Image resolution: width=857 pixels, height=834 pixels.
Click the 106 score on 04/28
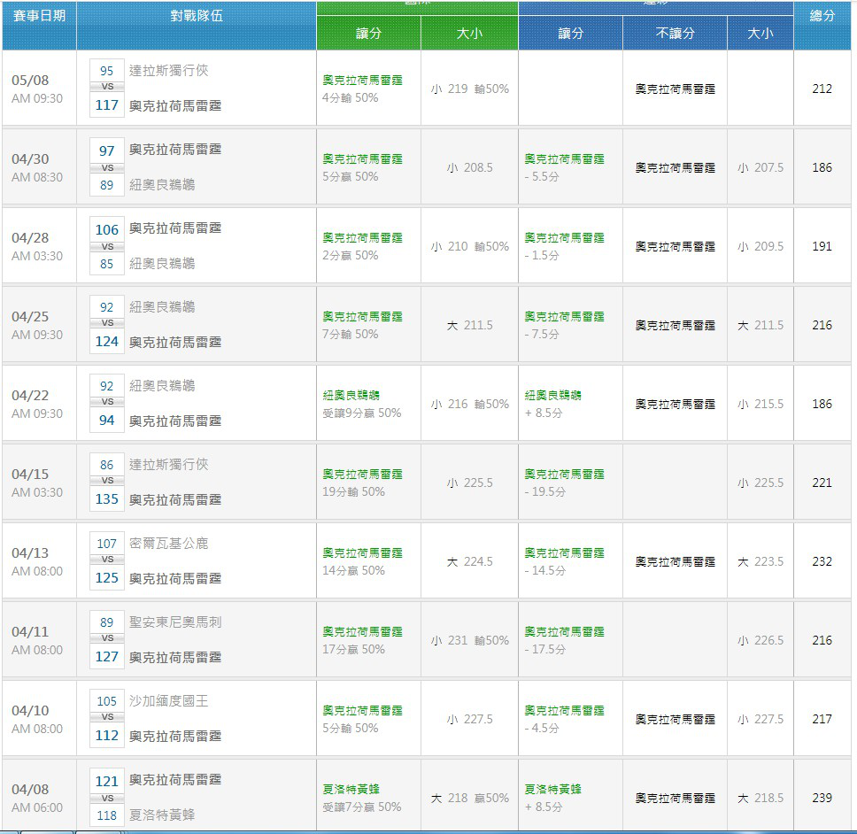106,229
